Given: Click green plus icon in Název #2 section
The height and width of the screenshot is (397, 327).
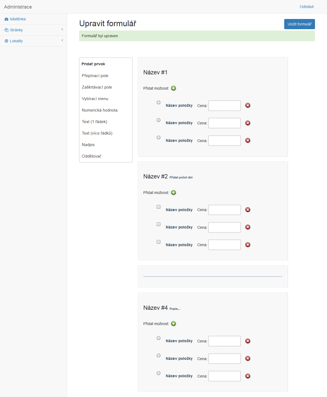Looking at the screenshot, I should [174, 193].
